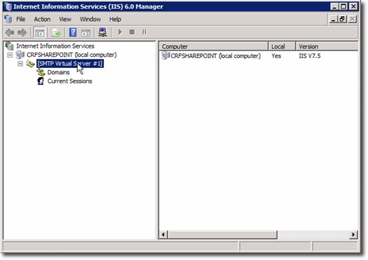368x260 pixels.
Task: Click the Pause item toolbar button
Action: click(144, 32)
